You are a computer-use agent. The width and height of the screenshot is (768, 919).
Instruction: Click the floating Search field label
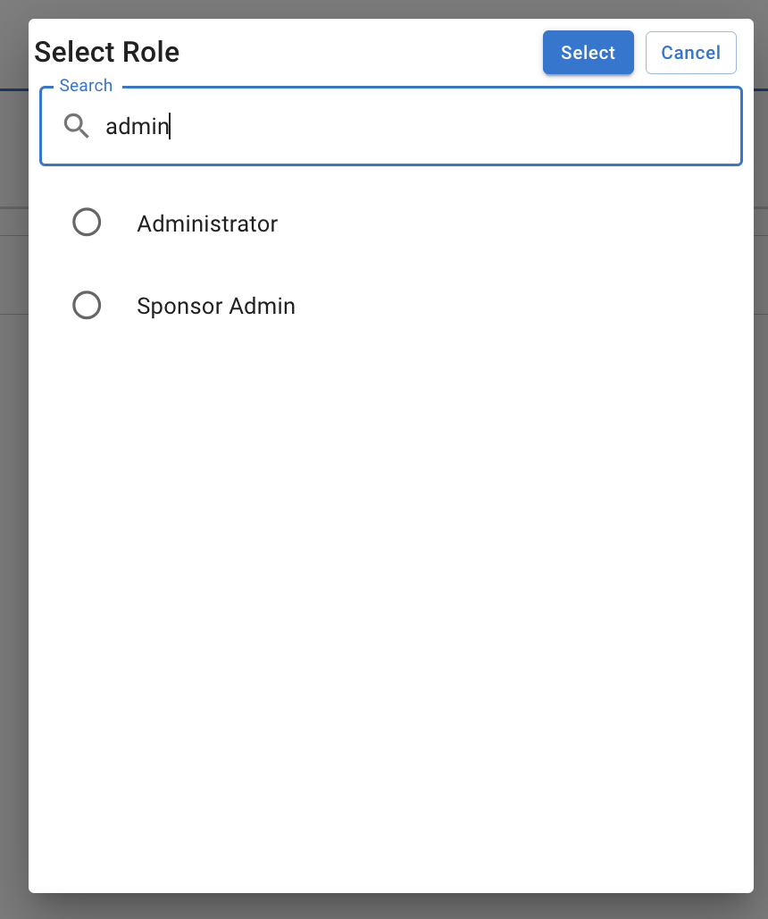click(86, 86)
